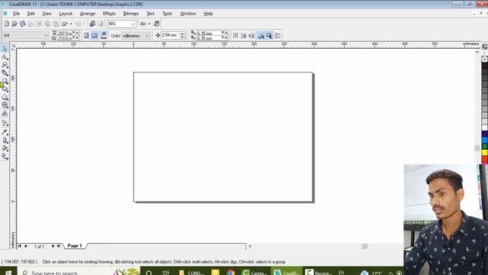488x275 pixels.
Task: Click the Cut icon
Action: point(40,24)
